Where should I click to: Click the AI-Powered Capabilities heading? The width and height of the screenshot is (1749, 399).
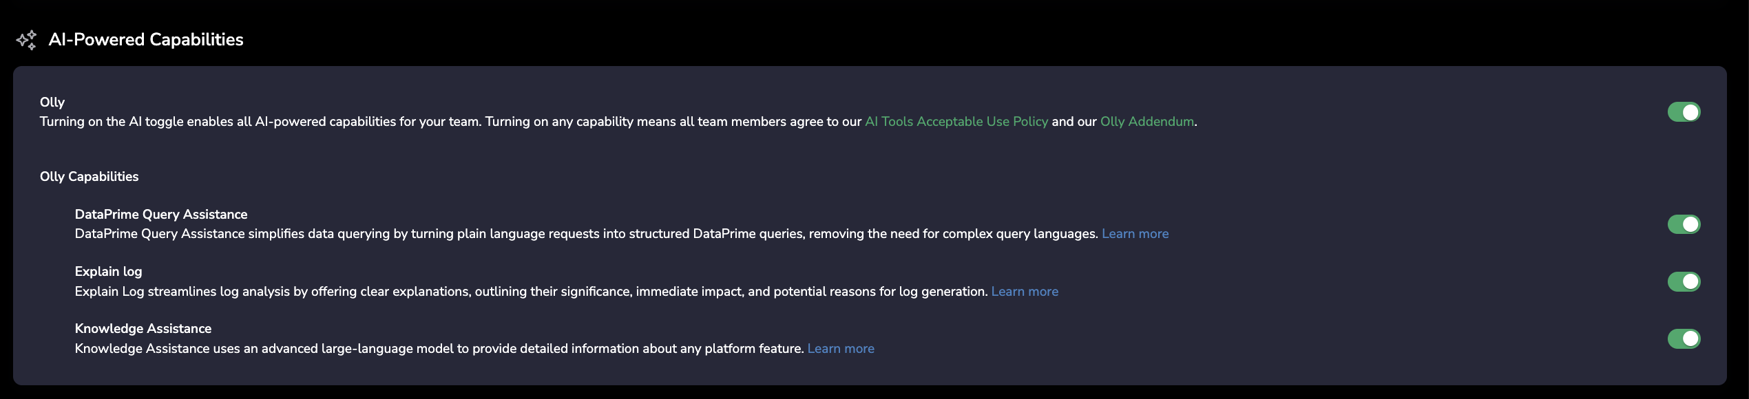tap(145, 40)
